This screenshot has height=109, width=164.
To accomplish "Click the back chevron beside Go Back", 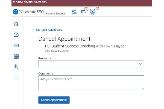I will point(33,30).
